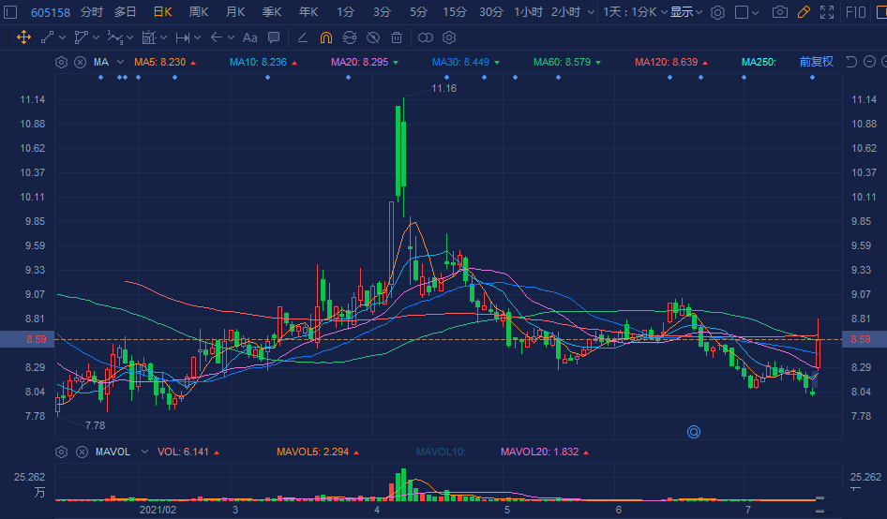The height and width of the screenshot is (519, 887).
Task: Open the MA indicator type dropdown
Action: pyautogui.click(x=121, y=62)
